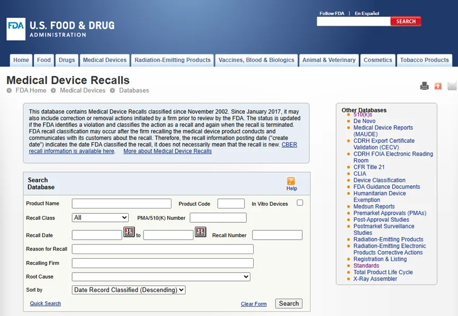Click the print page icon
The width and height of the screenshot is (458, 316).
(x=425, y=86)
